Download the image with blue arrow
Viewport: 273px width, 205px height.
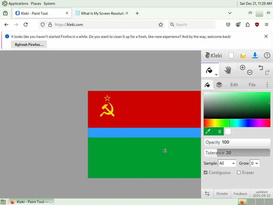point(255,55)
